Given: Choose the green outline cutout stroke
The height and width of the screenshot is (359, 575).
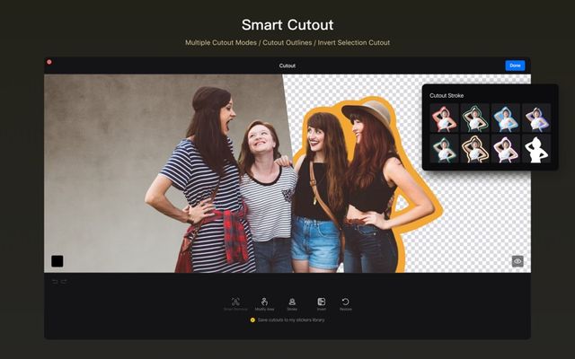Looking at the screenshot, I should click(x=474, y=118).
